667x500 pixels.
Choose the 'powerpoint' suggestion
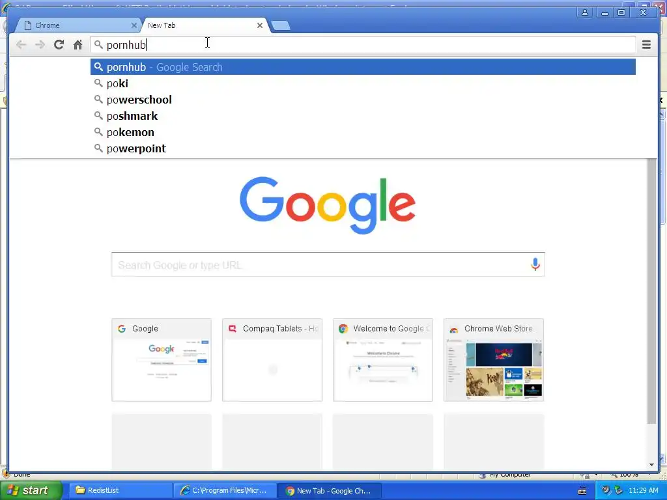[x=363, y=148]
